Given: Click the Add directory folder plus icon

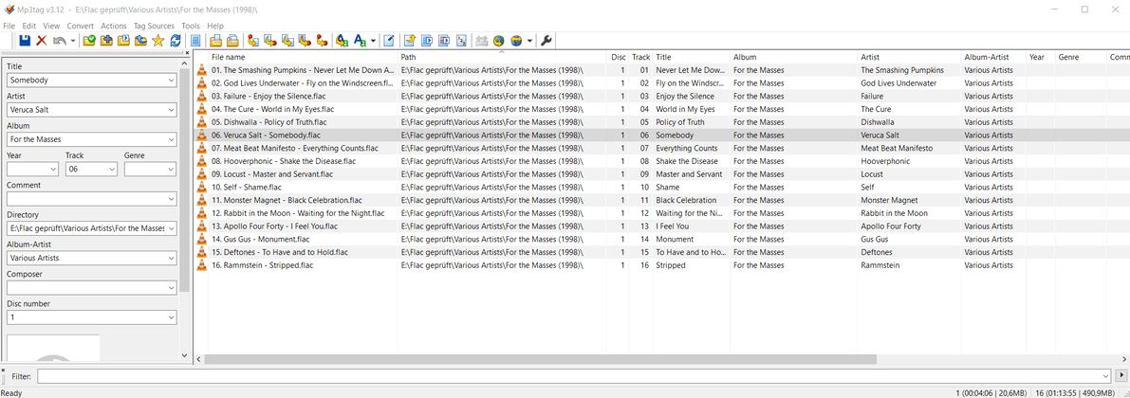Looking at the screenshot, I should click(x=106, y=41).
